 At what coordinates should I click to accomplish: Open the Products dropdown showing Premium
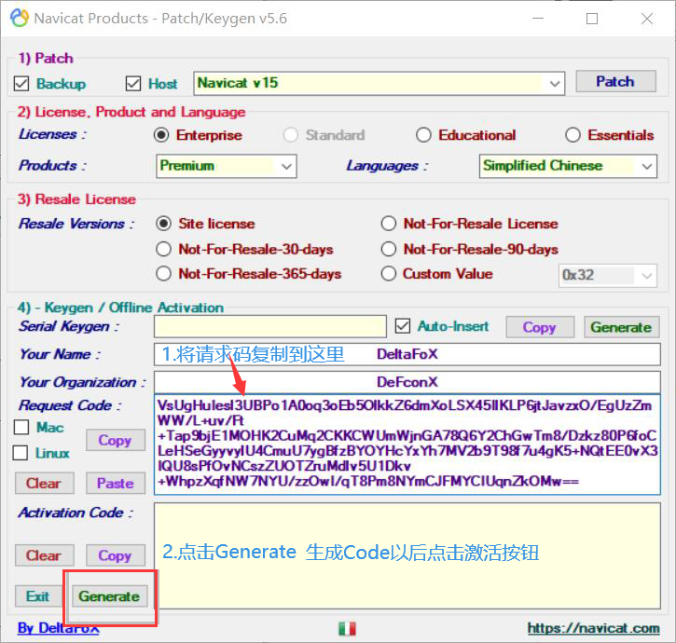pyautogui.click(x=227, y=166)
